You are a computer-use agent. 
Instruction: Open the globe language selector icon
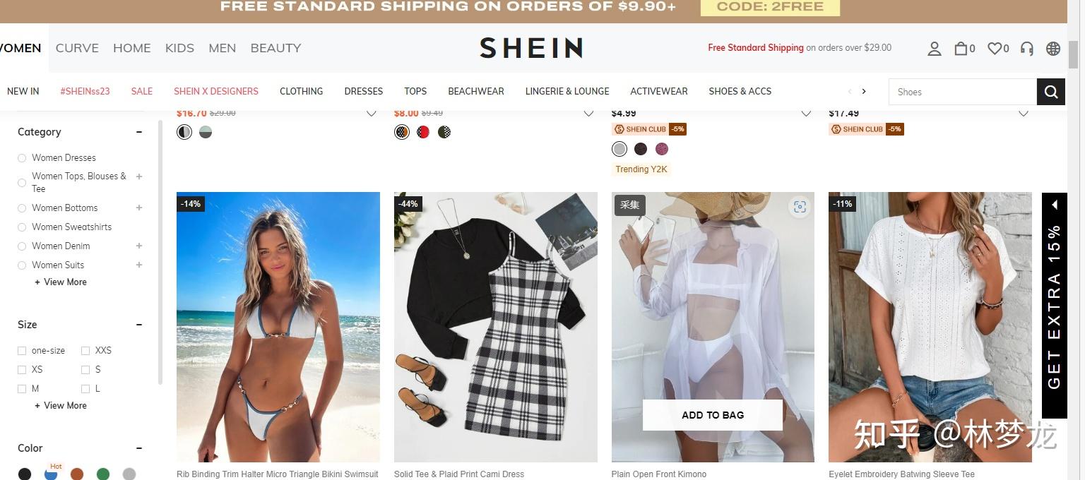click(1053, 49)
